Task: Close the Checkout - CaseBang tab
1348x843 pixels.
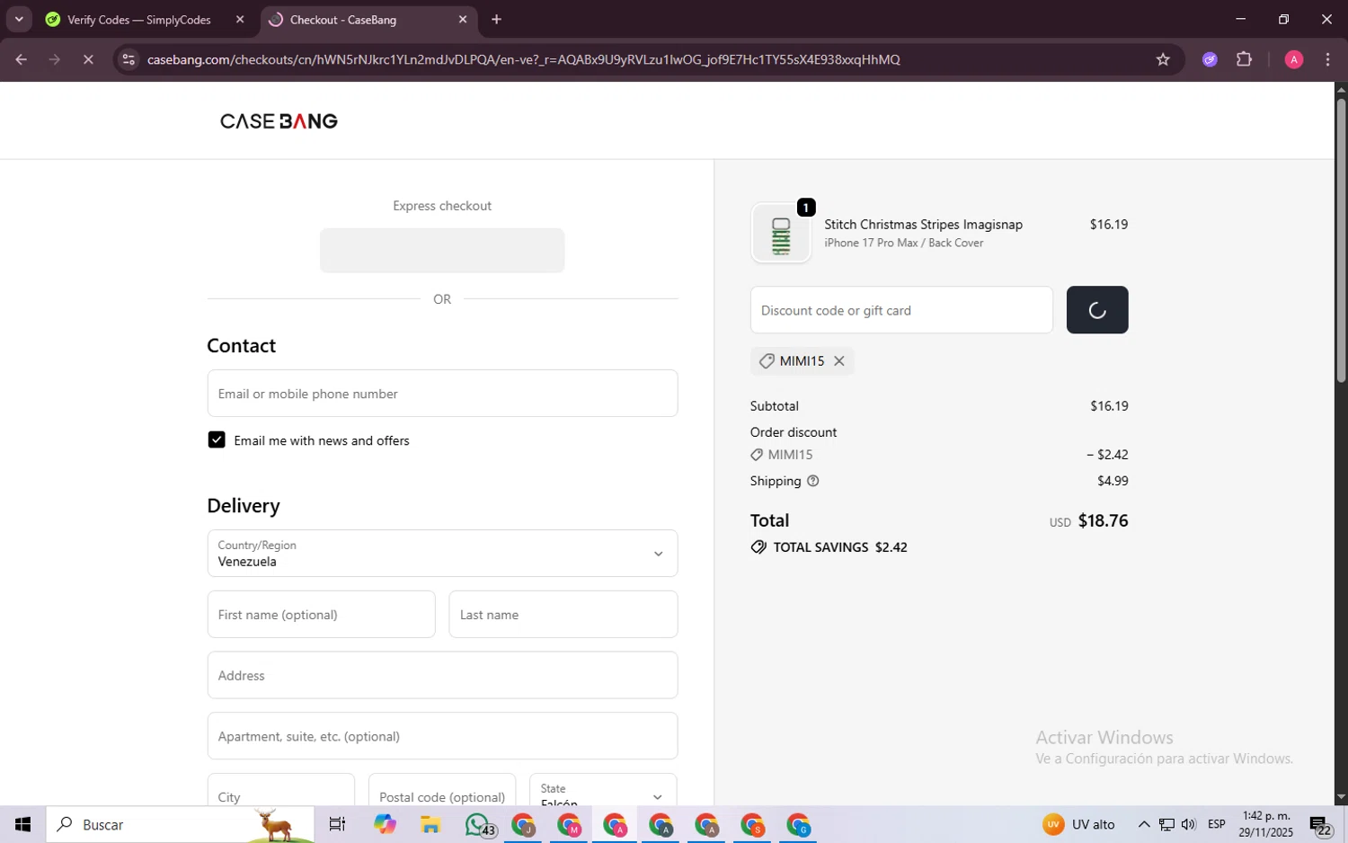Action: 463,20
